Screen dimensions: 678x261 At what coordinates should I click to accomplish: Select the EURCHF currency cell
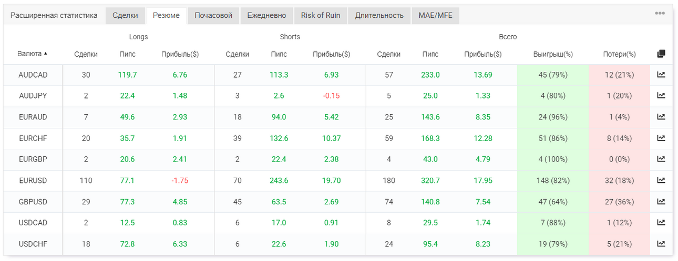tap(33, 138)
